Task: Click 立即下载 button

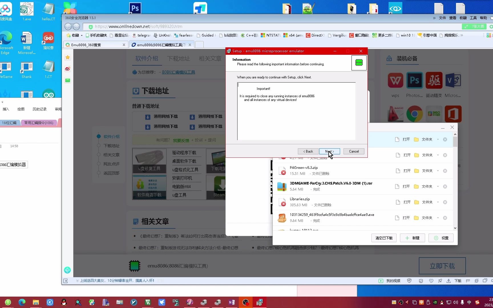Action: click(x=442, y=266)
